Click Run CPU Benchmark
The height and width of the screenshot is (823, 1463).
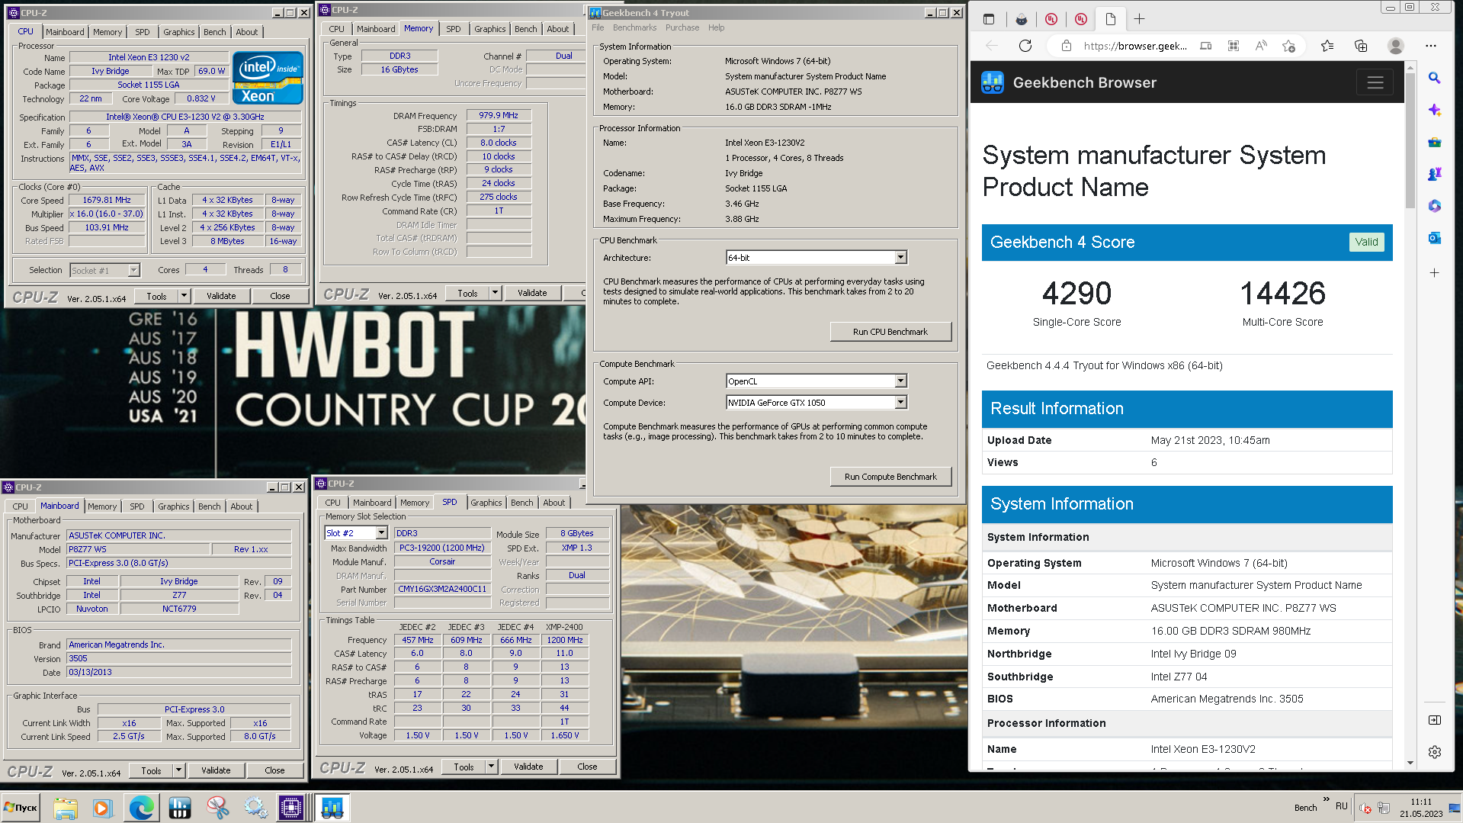890,332
